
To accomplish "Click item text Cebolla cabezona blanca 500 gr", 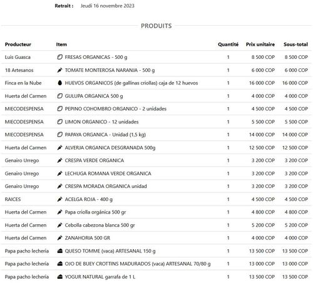I will (x=100, y=225).
